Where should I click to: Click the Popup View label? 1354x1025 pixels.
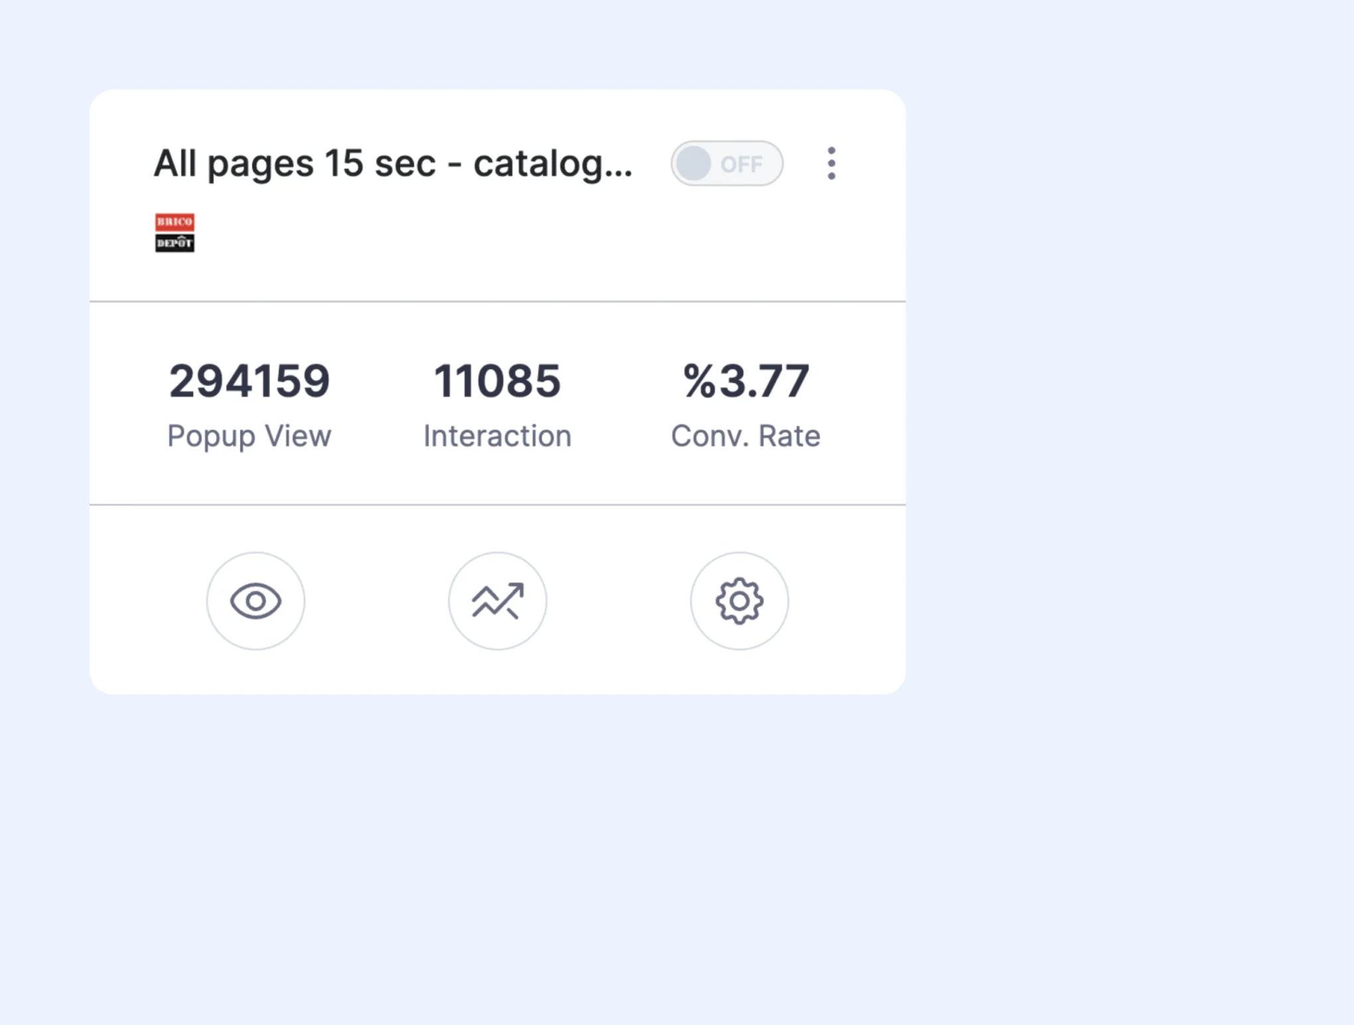249,437
